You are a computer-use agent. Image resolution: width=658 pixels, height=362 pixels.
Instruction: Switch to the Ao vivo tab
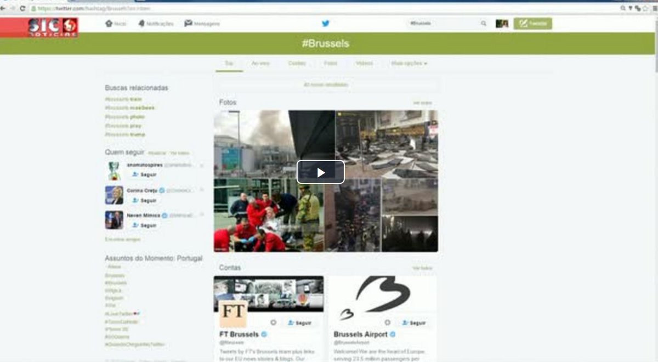260,64
